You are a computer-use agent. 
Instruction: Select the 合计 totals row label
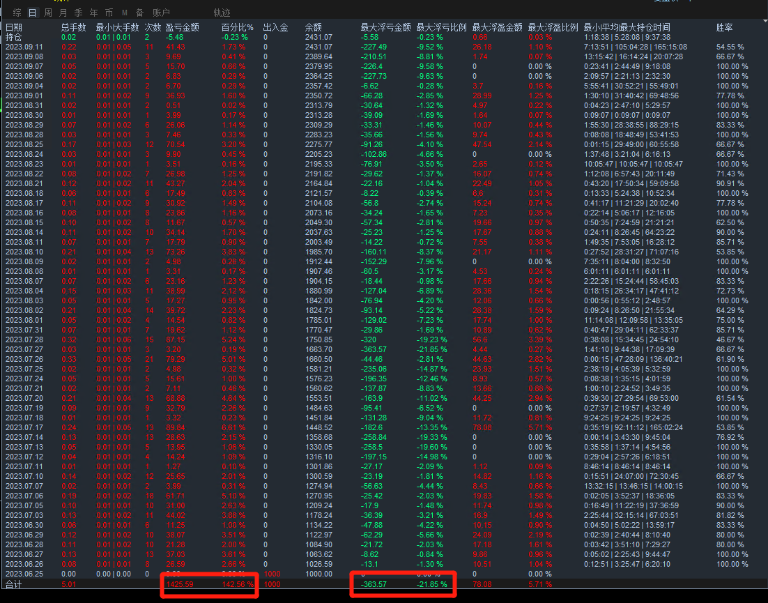14,584
